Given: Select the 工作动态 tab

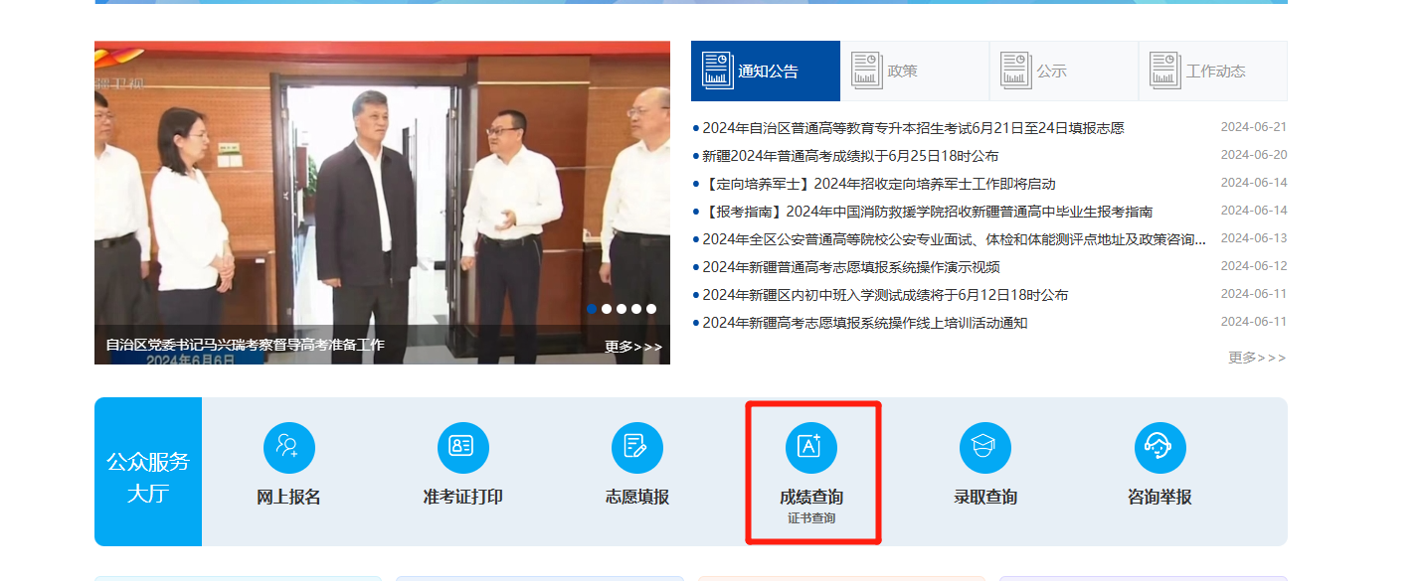Looking at the screenshot, I should pyautogui.click(x=1213, y=72).
